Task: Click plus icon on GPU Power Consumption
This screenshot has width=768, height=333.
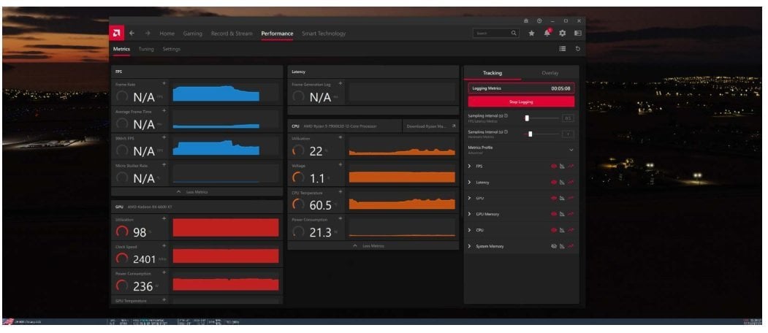Action: point(164,273)
